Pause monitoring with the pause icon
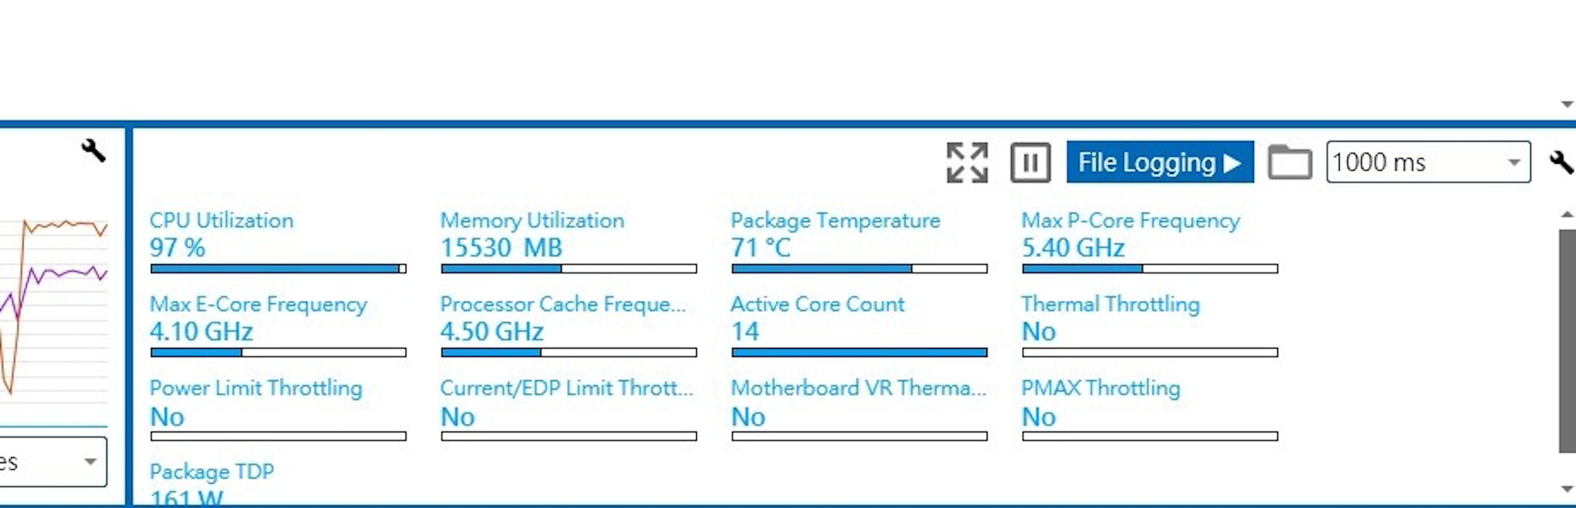Viewport: 1576px width, 508px height. pyautogui.click(x=1031, y=163)
